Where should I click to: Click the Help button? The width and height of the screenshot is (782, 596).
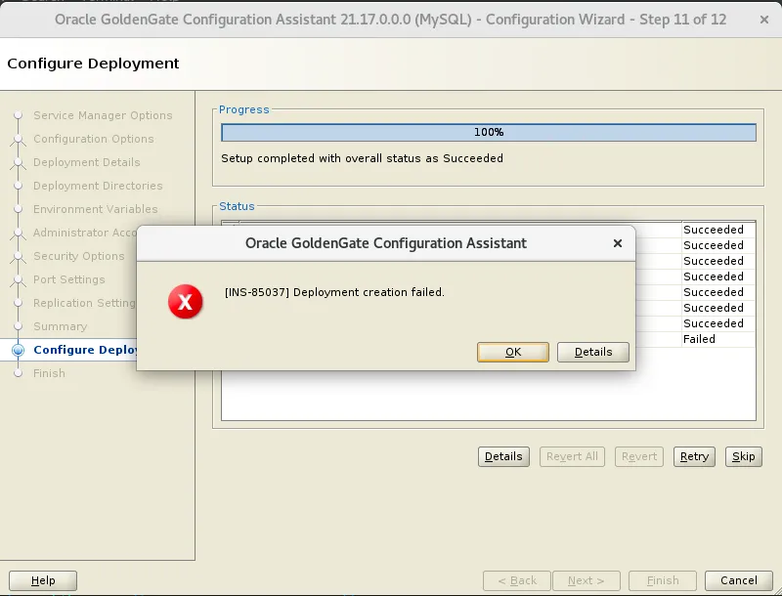click(x=43, y=580)
